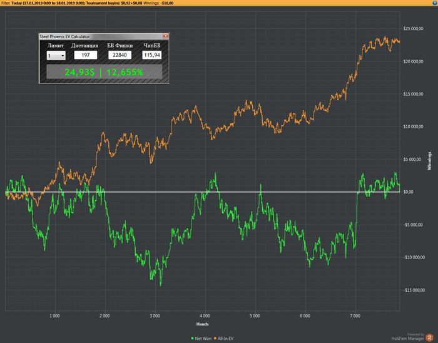Click the Filter summary text in the top bar

87,3
